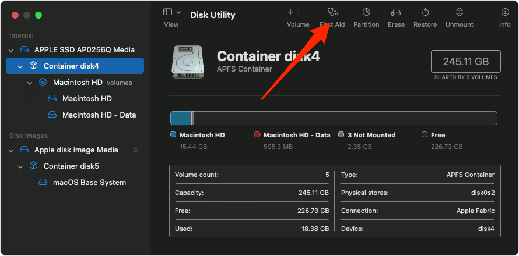Viewport: 519px width, 256px height.
Task: Select the Macintosh HD volume in sidebar
Action: click(87, 99)
